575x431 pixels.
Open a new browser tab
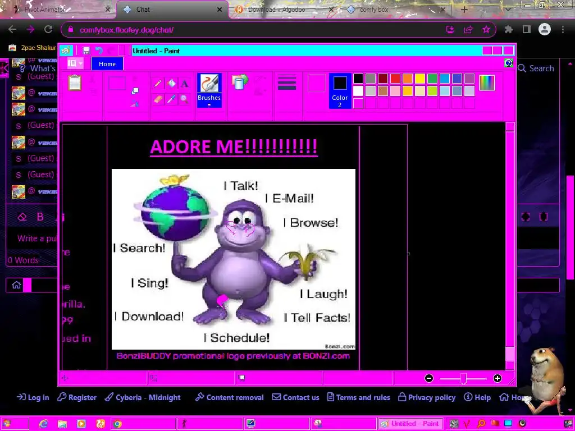tap(464, 10)
